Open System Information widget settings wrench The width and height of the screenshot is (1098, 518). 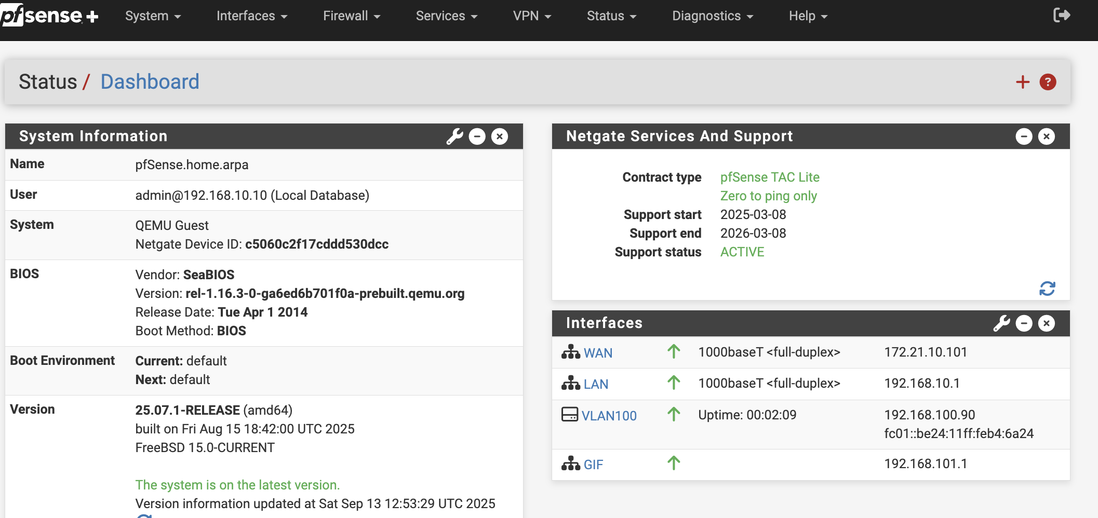pyautogui.click(x=454, y=137)
